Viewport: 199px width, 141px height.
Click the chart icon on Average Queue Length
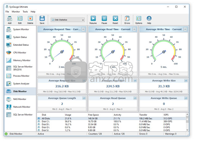(84, 98)
